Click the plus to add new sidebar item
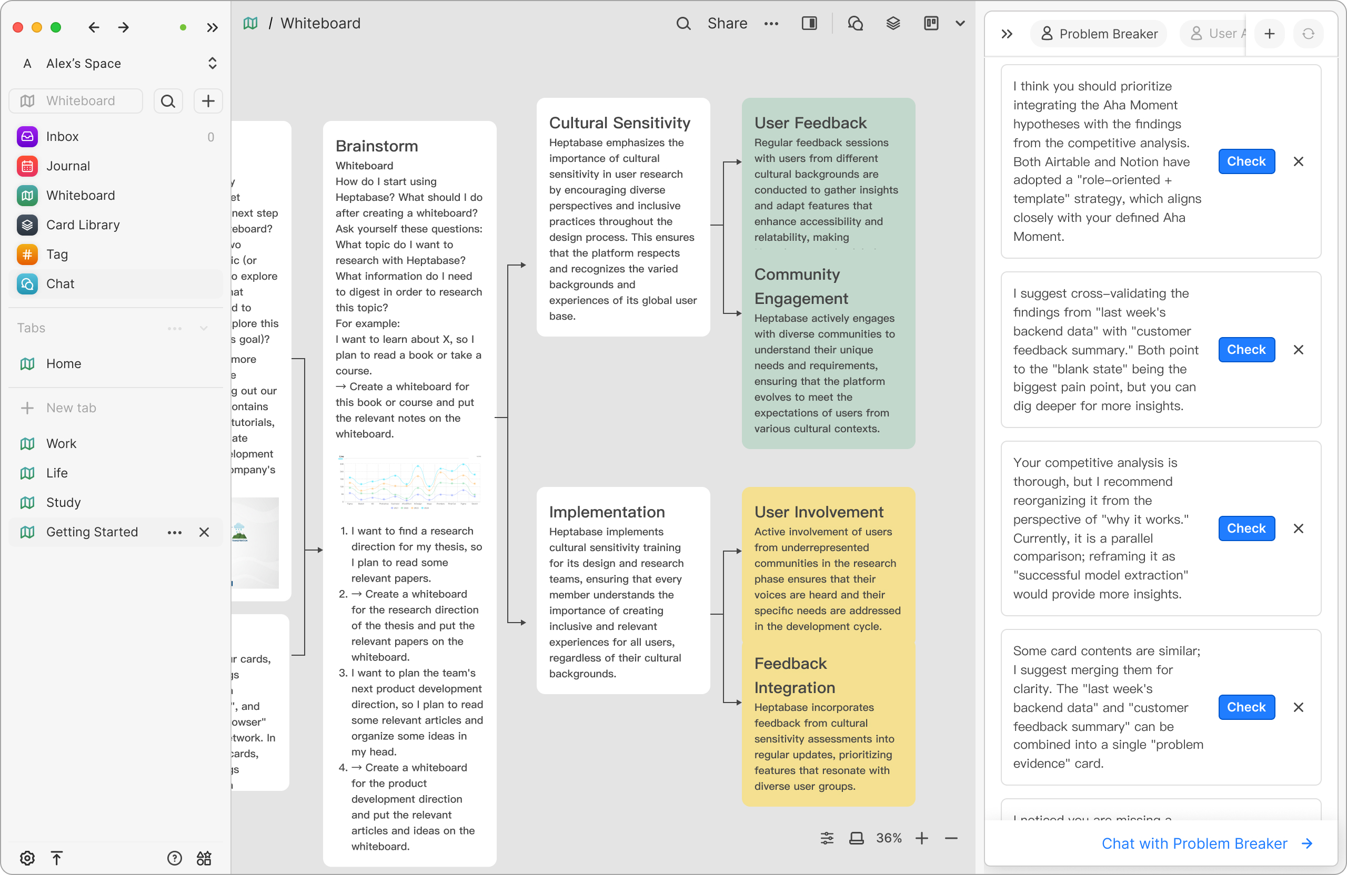This screenshot has width=1347, height=875. tap(208, 100)
